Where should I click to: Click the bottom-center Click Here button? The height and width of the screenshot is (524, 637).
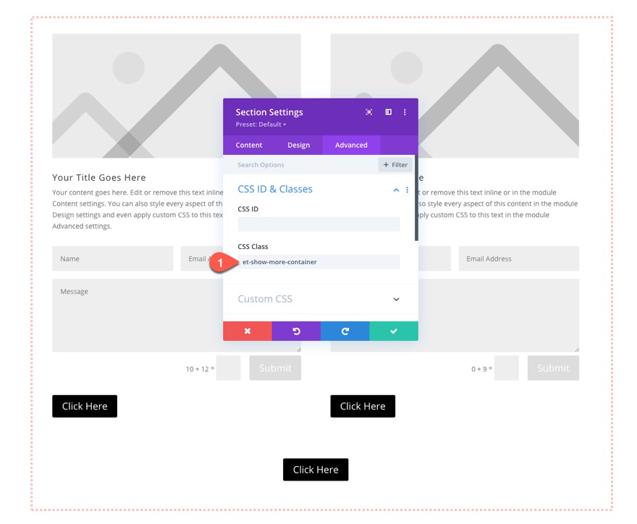(x=316, y=470)
